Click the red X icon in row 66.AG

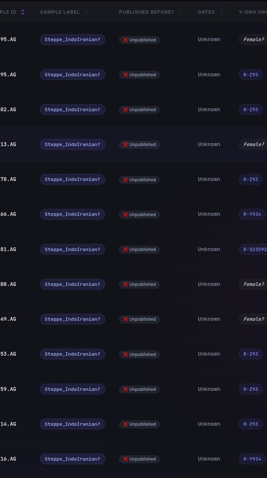point(125,214)
